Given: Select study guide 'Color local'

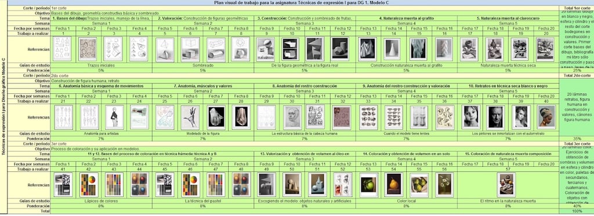Looking at the screenshot, I should [x=407, y=202].
